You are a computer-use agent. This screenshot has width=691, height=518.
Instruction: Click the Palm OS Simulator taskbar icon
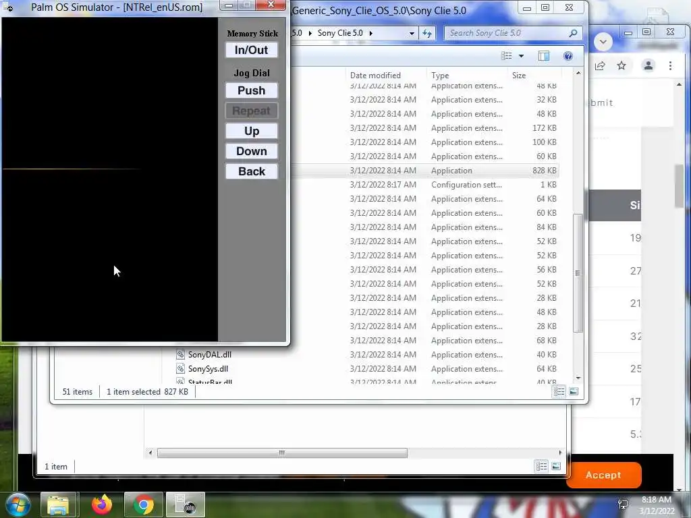[x=186, y=505]
